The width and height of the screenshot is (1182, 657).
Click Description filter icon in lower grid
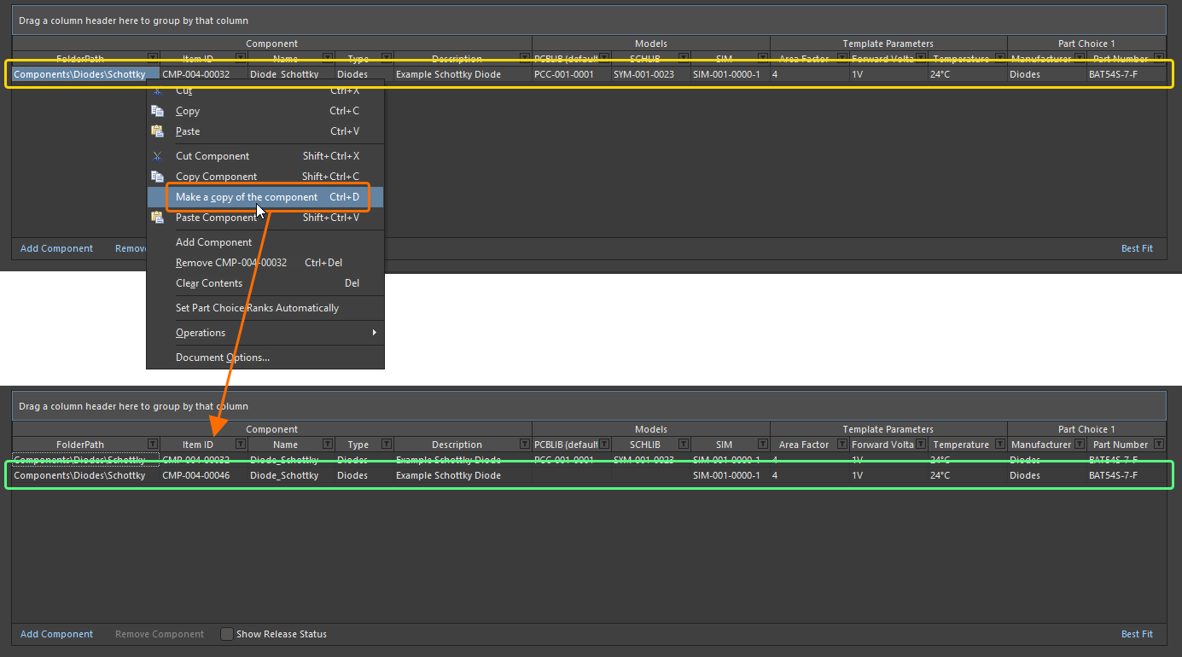click(524, 445)
